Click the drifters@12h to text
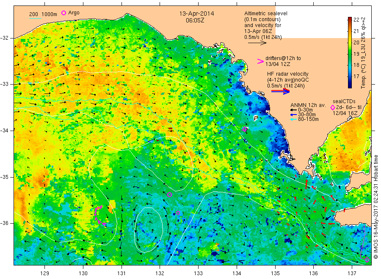The width and height of the screenshot is (381, 279). click(283, 58)
